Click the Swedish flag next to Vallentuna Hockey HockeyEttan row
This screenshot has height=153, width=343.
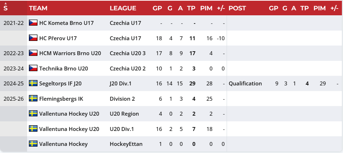tap(33, 144)
